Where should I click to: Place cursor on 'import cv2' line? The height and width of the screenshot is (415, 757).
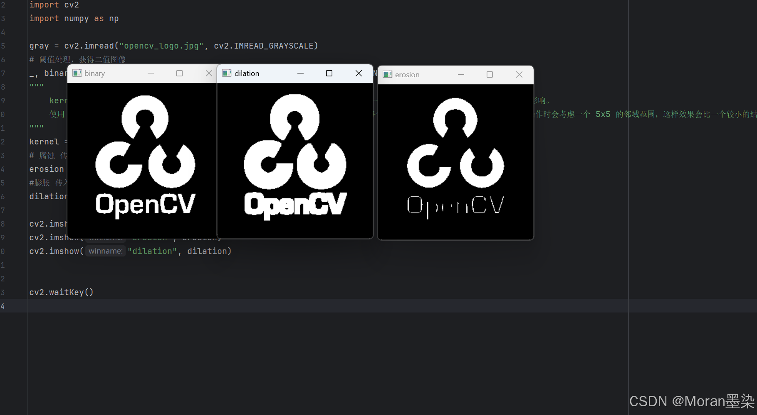54,5
